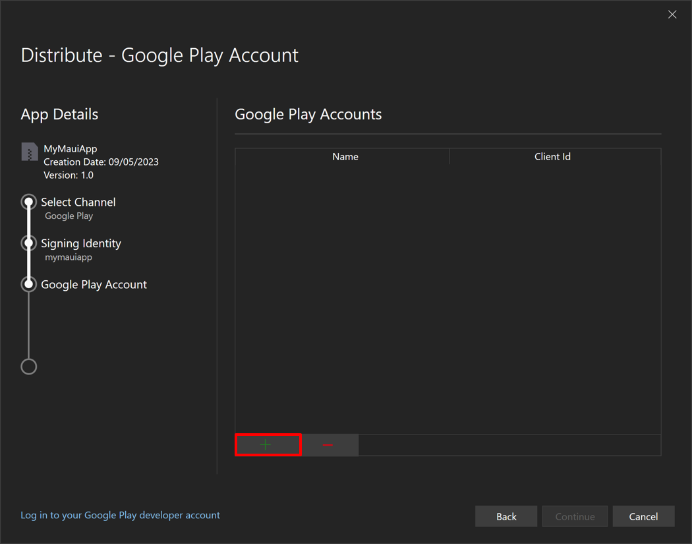
Task: Click the Google Play Accounts heading
Action: (x=308, y=114)
